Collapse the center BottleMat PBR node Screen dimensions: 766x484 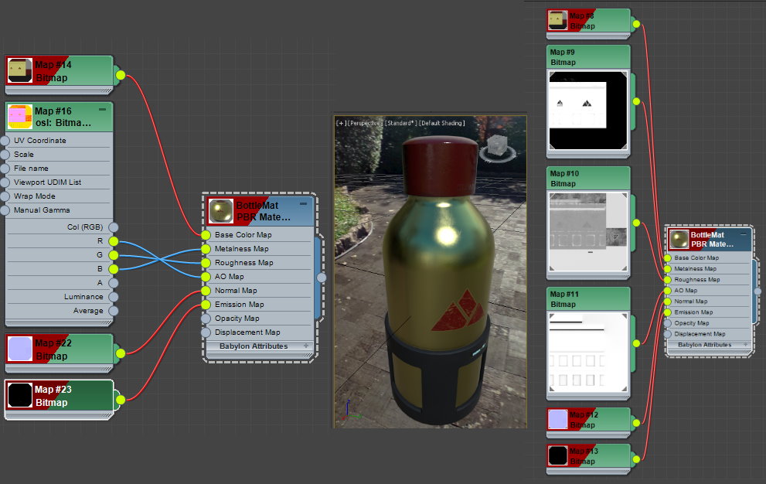tap(303, 204)
